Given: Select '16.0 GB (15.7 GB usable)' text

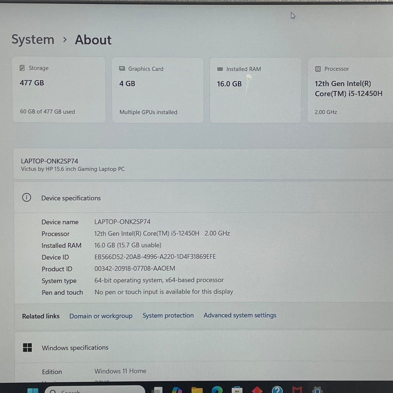Looking at the screenshot, I should click(128, 245).
